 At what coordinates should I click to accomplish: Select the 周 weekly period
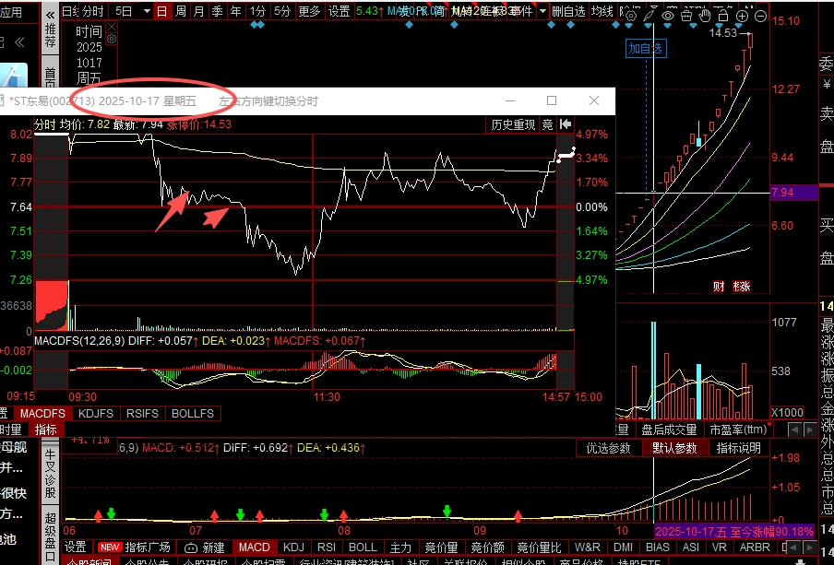click(180, 11)
